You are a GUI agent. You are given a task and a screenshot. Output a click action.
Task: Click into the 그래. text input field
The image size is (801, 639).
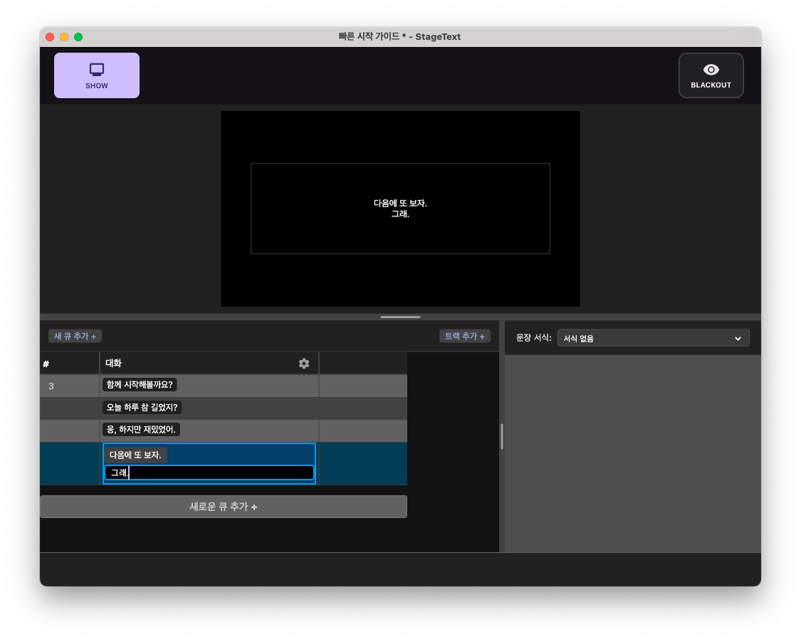(x=209, y=472)
